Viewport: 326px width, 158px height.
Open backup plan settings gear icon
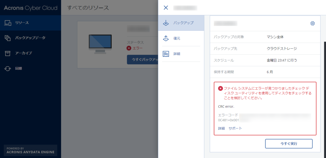coord(313,23)
